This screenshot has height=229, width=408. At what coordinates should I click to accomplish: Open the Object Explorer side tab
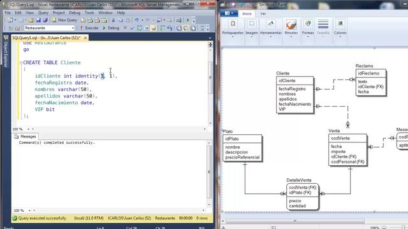pos(6,52)
